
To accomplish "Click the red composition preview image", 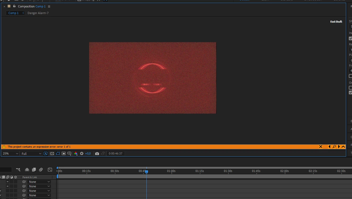I will [153, 78].
